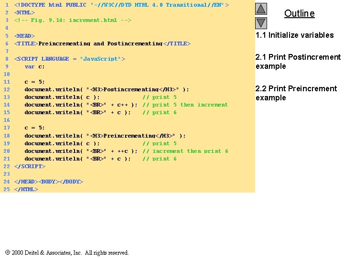Click the 'c++' writeln statement on line 14
Screen dimensions: 344x258
(x=81, y=105)
